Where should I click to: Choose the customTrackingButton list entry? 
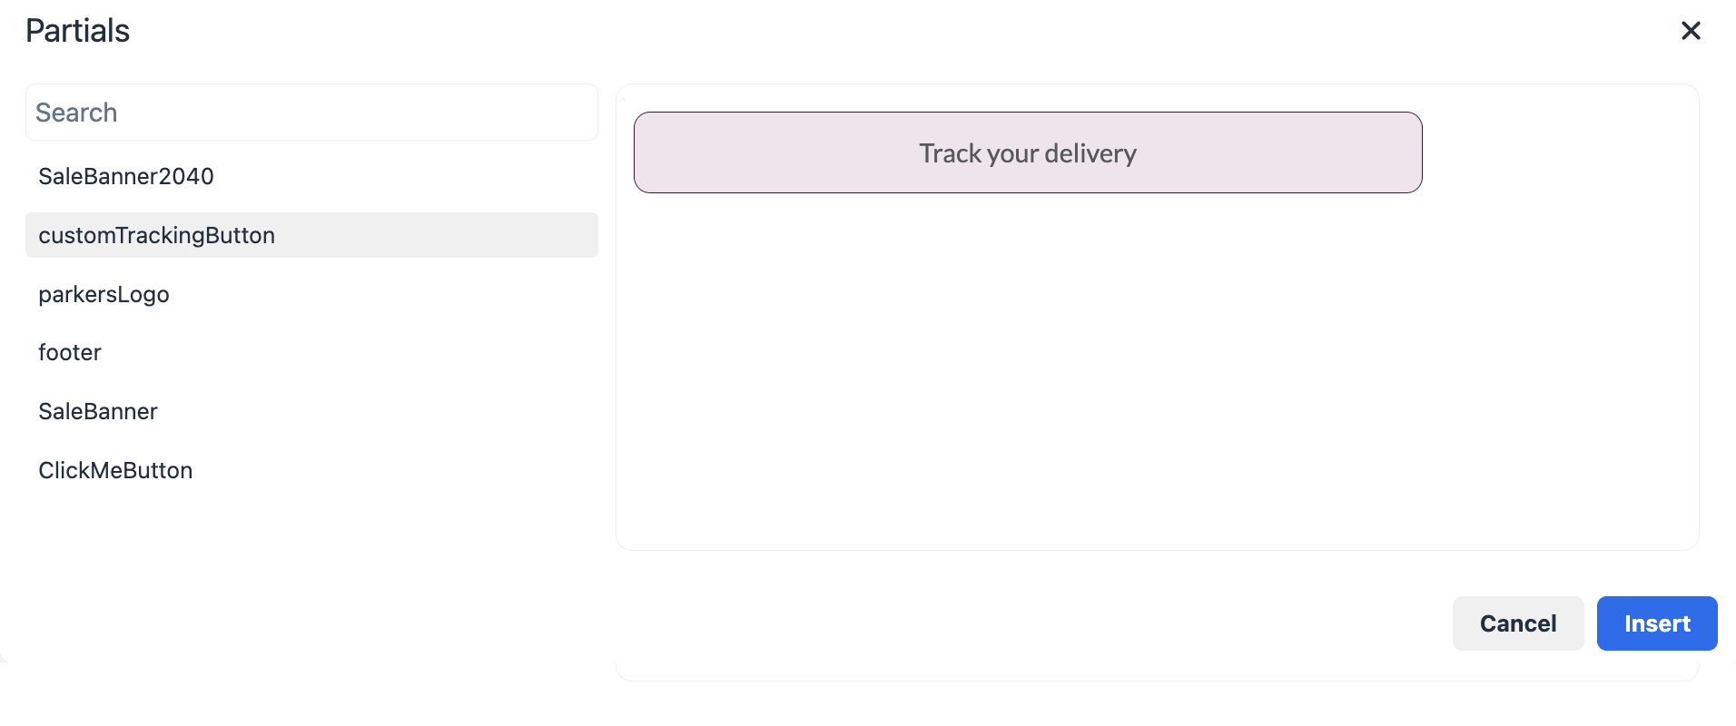(x=156, y=235)
